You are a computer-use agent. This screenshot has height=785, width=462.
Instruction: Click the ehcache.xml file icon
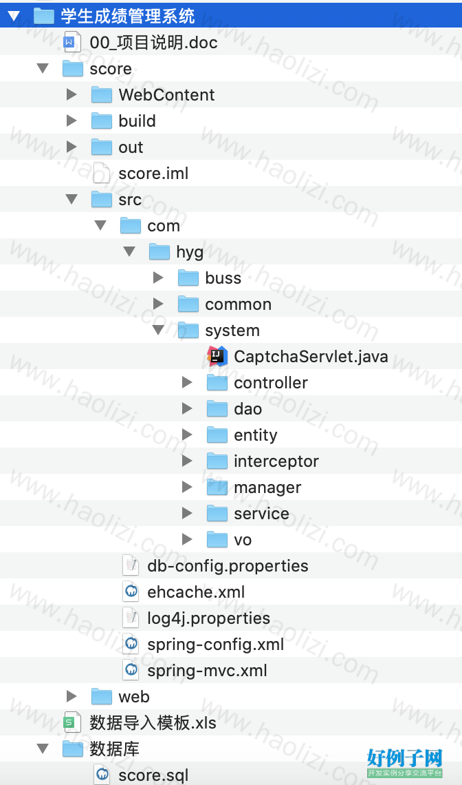tap(131, 592)
